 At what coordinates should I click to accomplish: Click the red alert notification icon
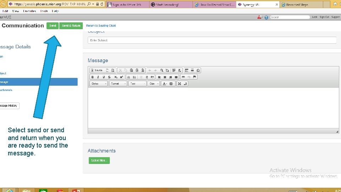tap(260, 17)
